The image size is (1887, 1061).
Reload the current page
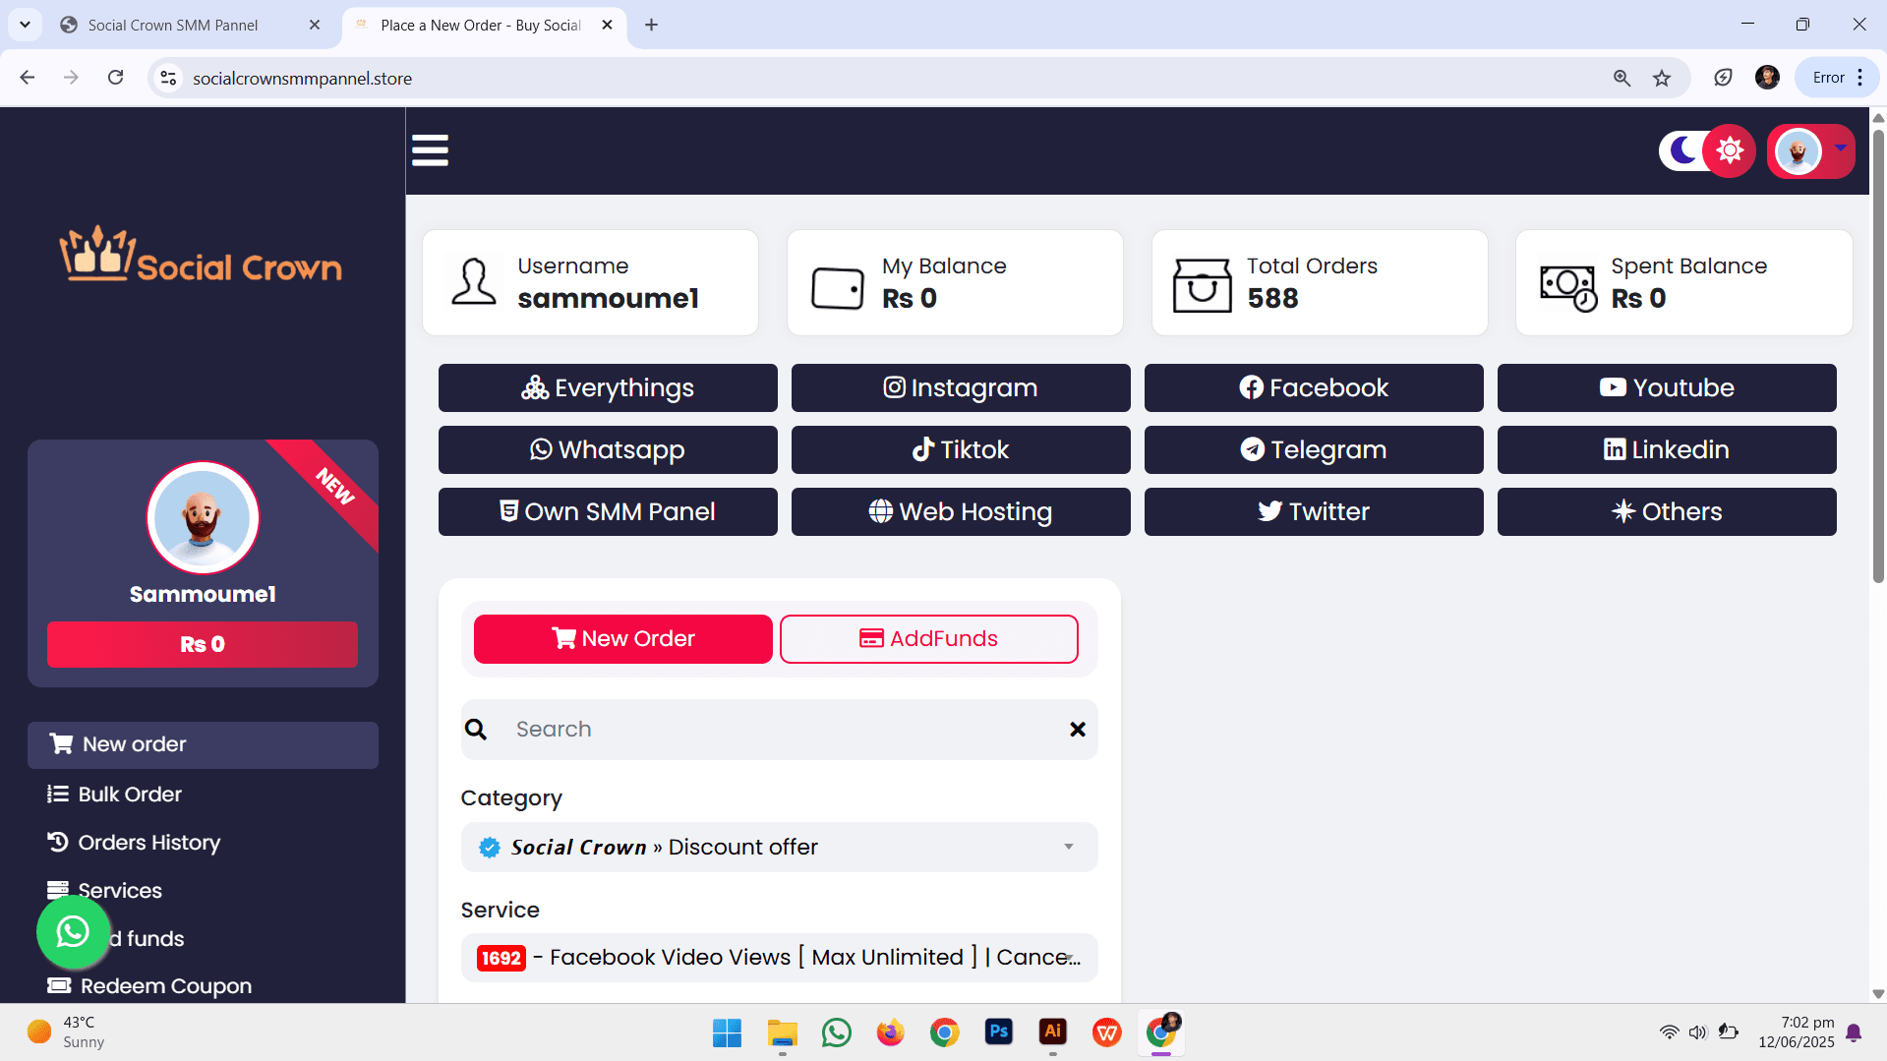point(116,78)
